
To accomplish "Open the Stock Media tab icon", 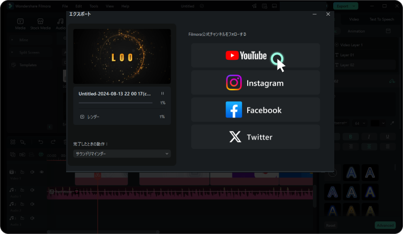I will pos(40,22).
